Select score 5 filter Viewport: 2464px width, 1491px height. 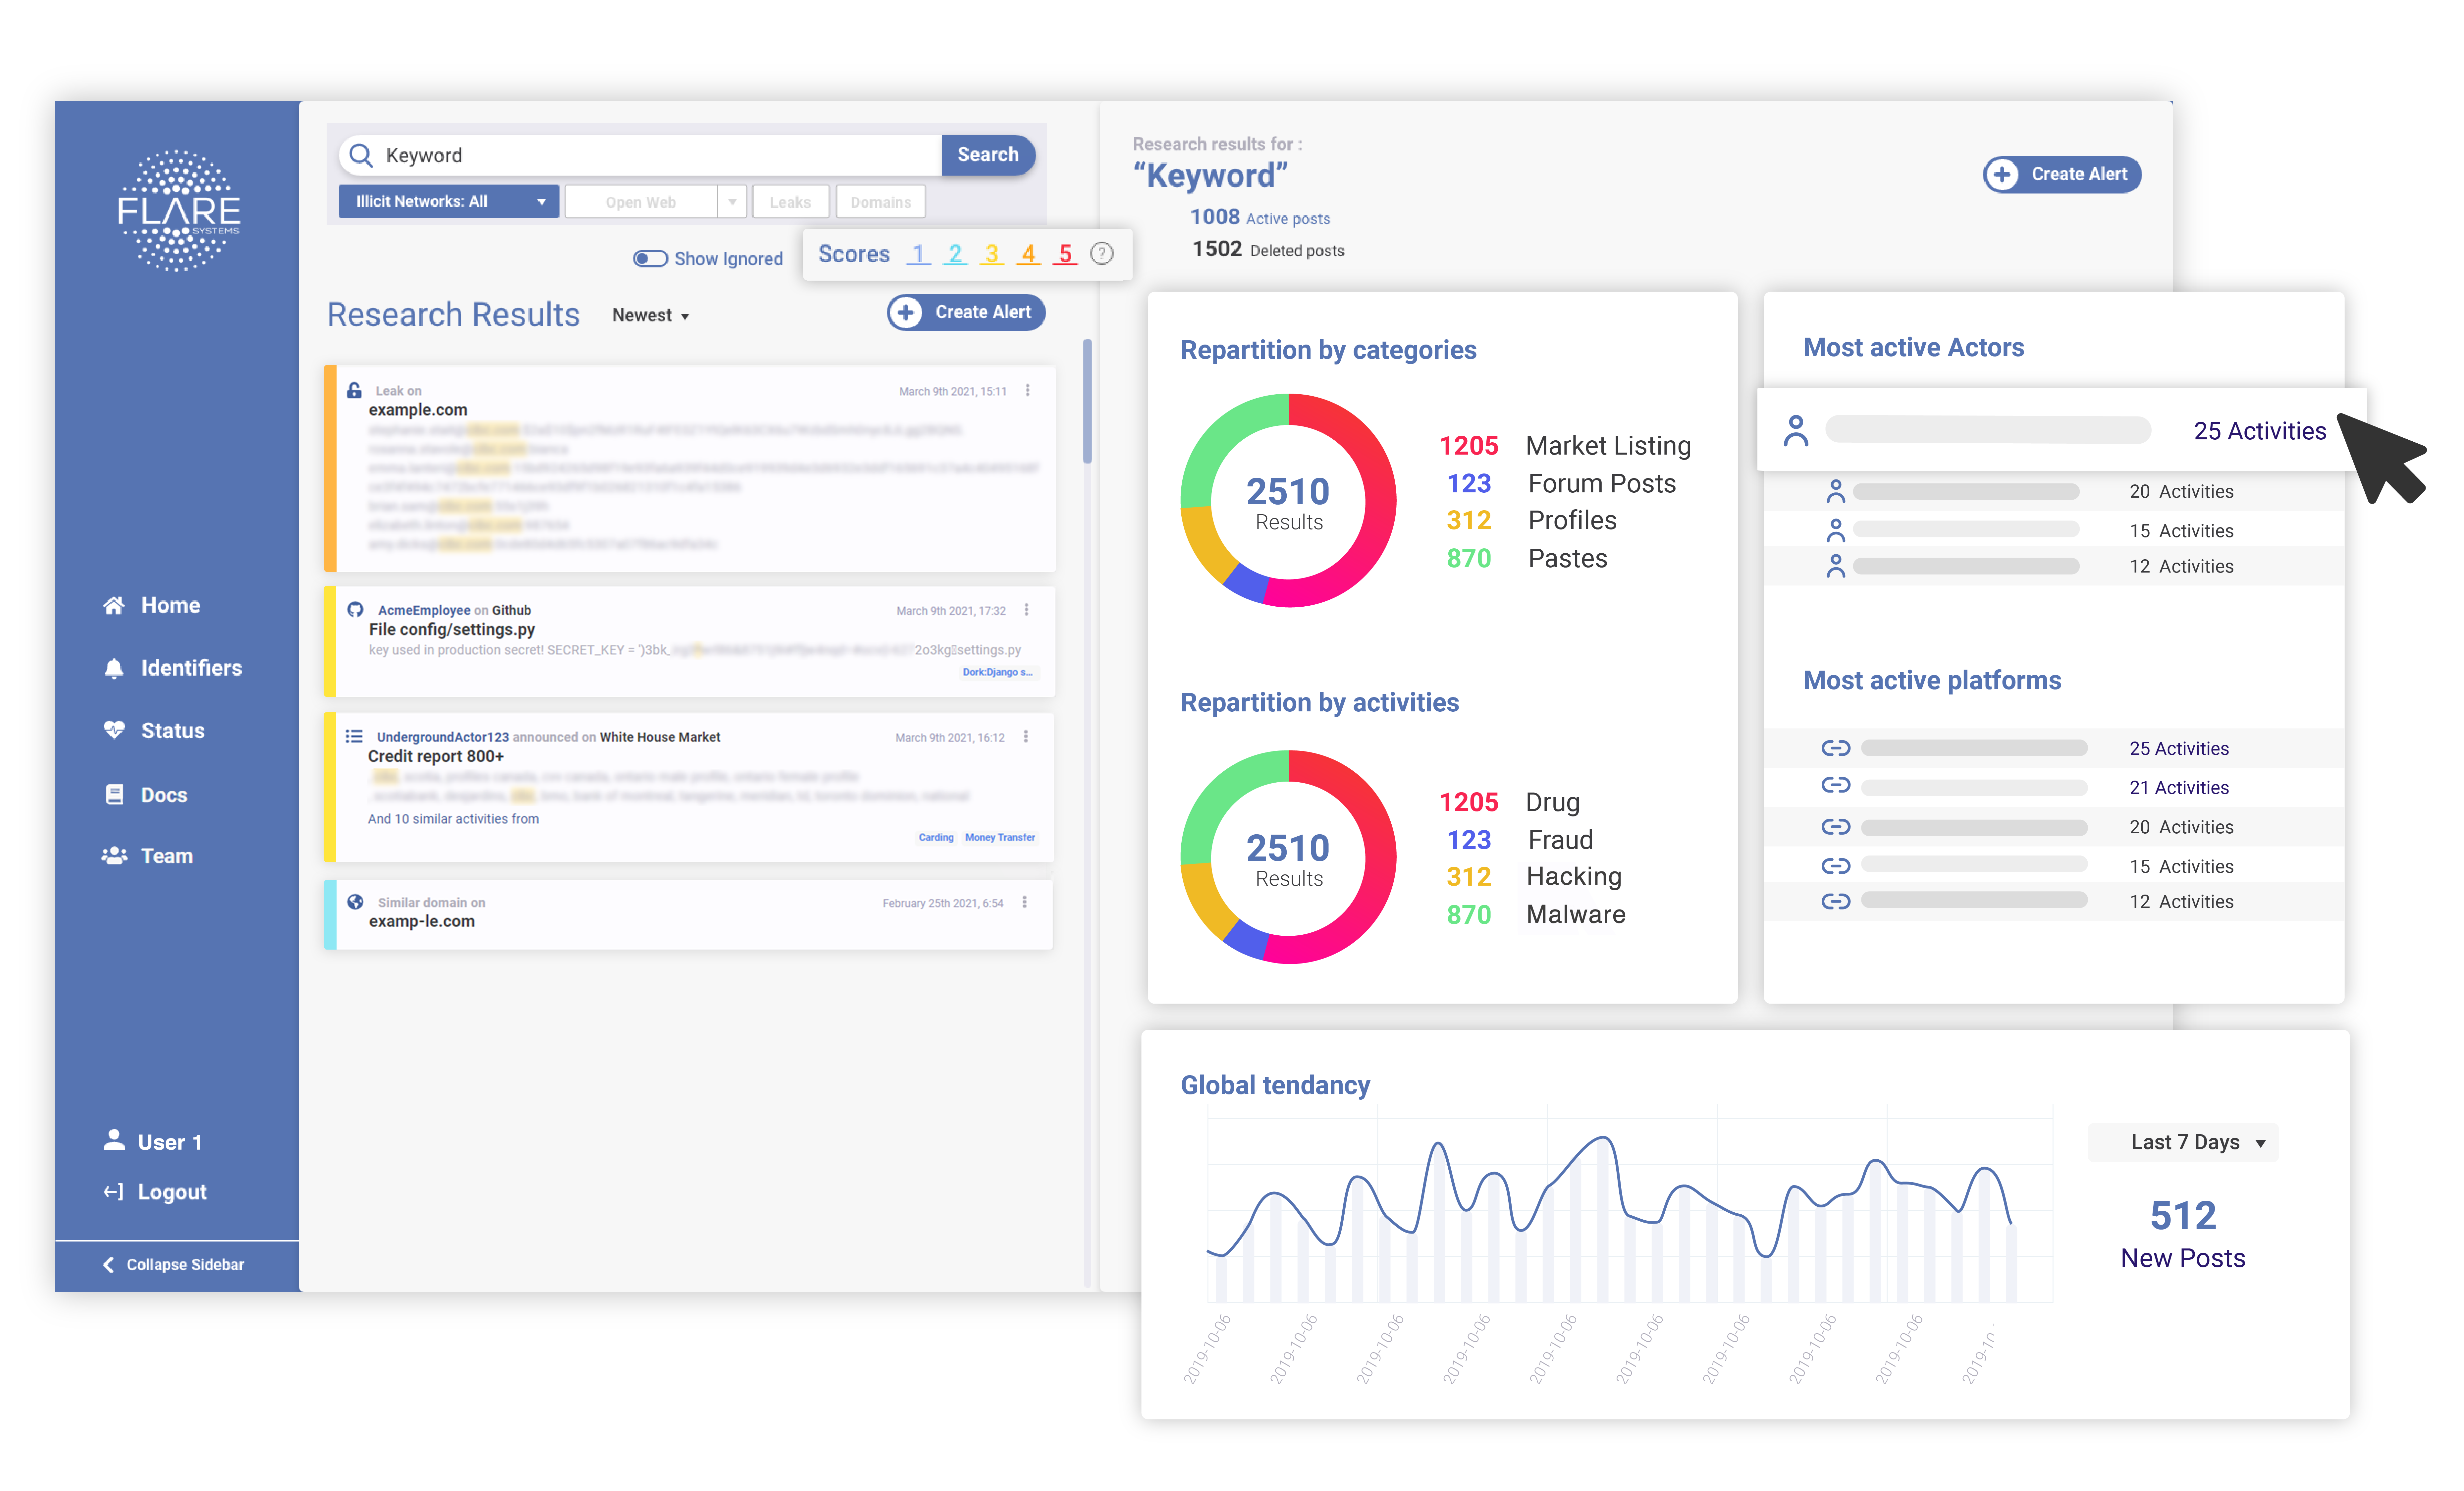tap(1065, 254)
